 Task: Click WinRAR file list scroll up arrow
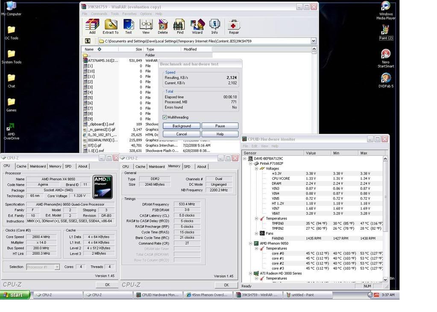coord(314,49)
